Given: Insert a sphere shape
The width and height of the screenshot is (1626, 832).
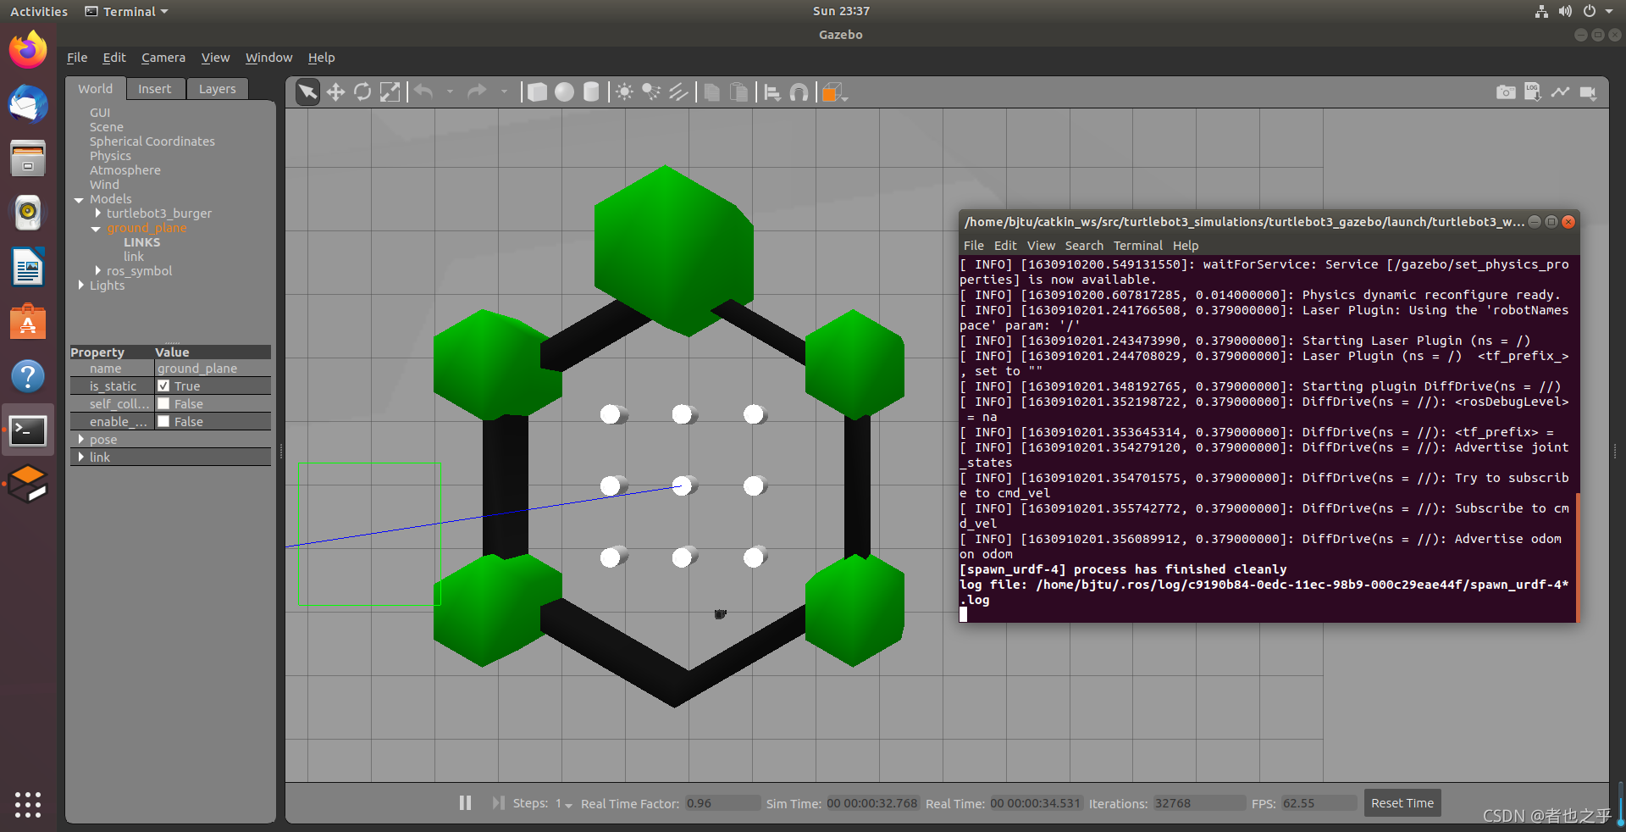Looking at the screenshot, I should tap(564, 92).
